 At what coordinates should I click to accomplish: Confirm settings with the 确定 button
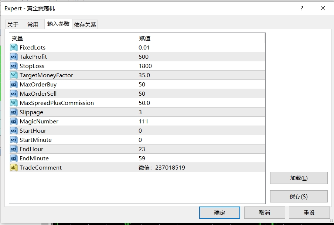(219, 212)
